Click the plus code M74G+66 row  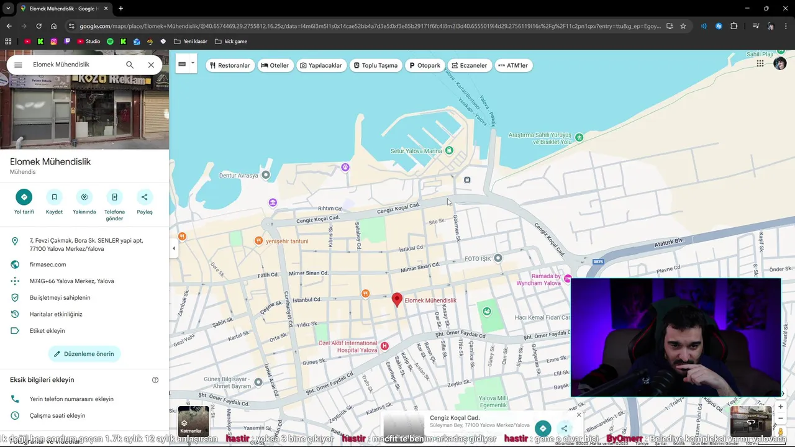[84, 281]
